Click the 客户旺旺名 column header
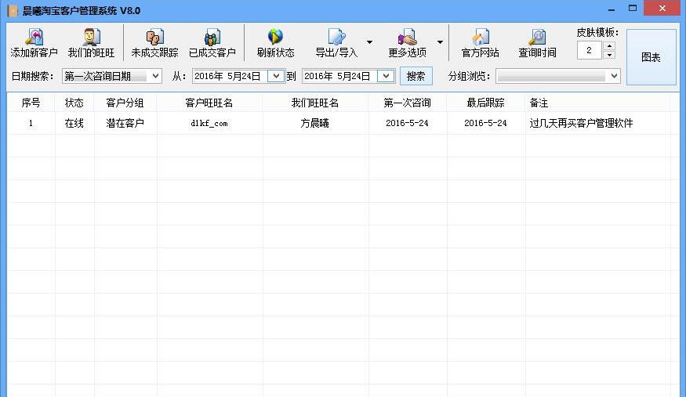Viewport: 686px width, 397px height. [x=209, y=103]
